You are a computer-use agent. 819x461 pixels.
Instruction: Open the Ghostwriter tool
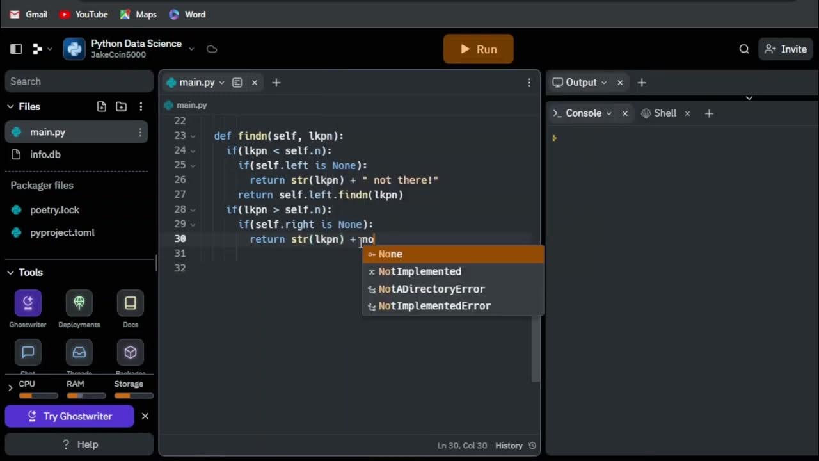click(x=28, y=309)
